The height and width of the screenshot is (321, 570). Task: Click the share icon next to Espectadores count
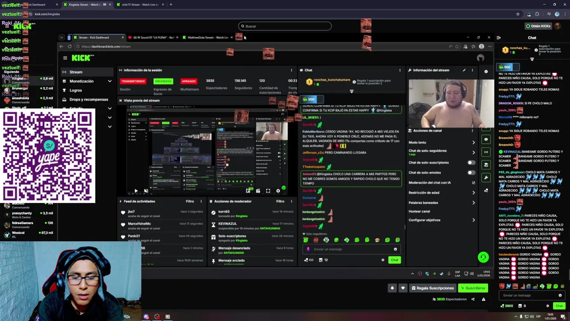pos(473,299)
